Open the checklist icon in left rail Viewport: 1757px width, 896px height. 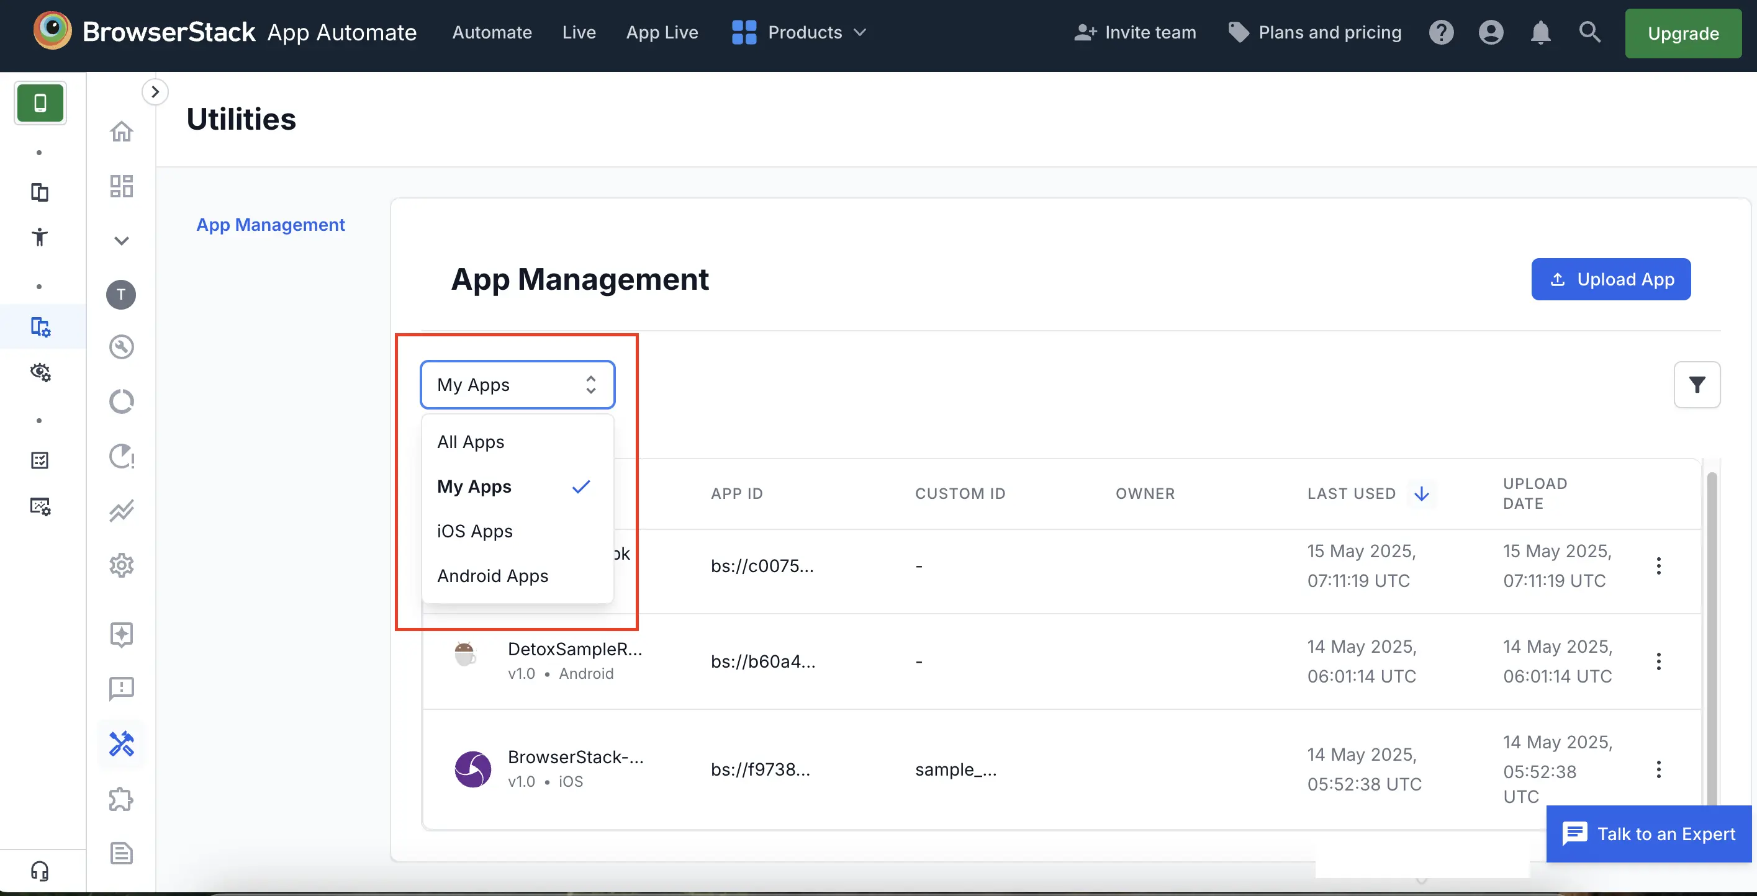pyautogui.click(x=40, y=460)
